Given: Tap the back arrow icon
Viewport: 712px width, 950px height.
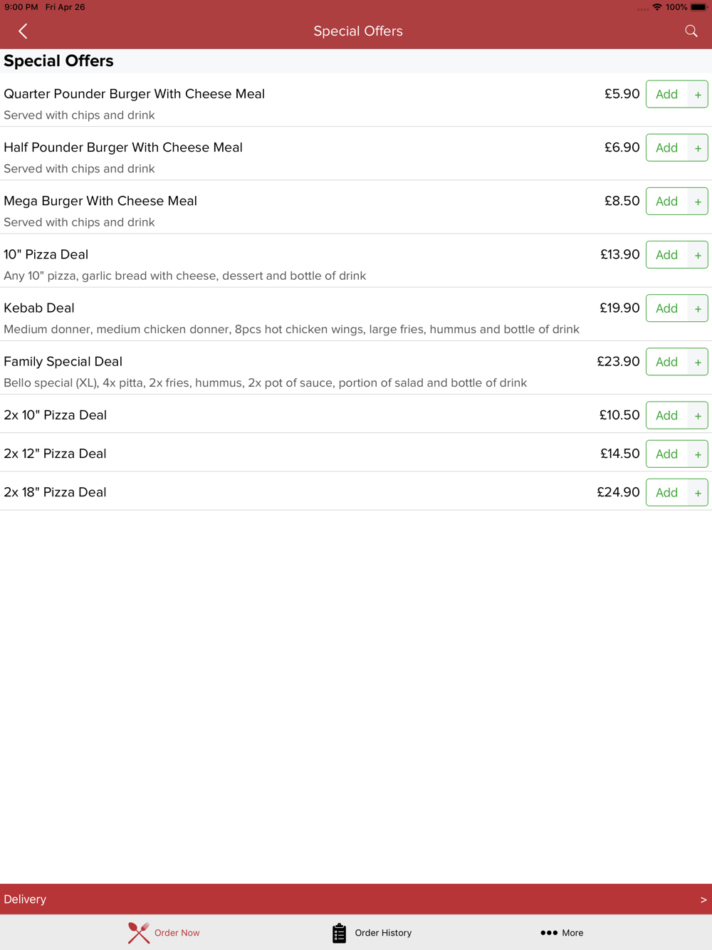Looking at the screenshot, I should [23, 31].
